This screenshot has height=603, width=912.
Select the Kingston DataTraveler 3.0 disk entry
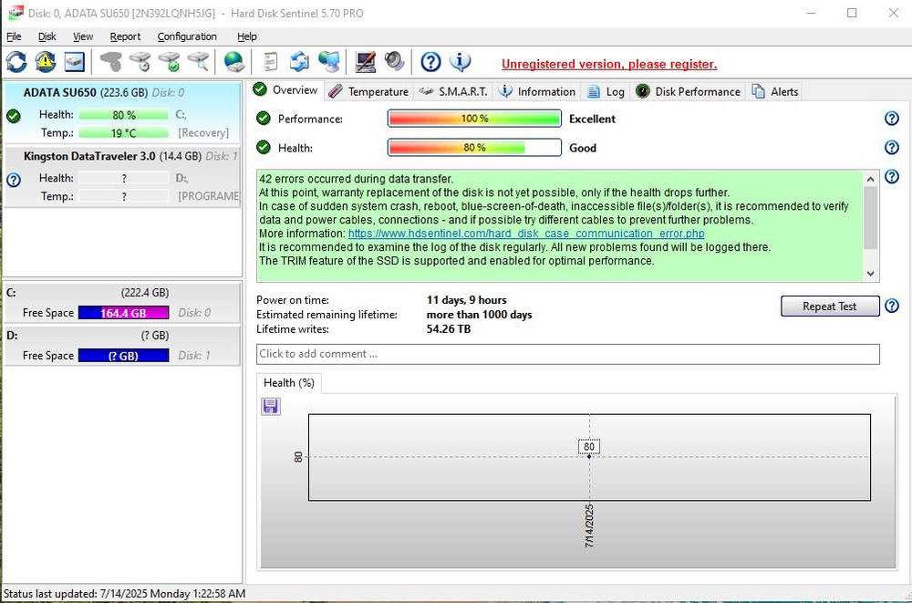121,176
